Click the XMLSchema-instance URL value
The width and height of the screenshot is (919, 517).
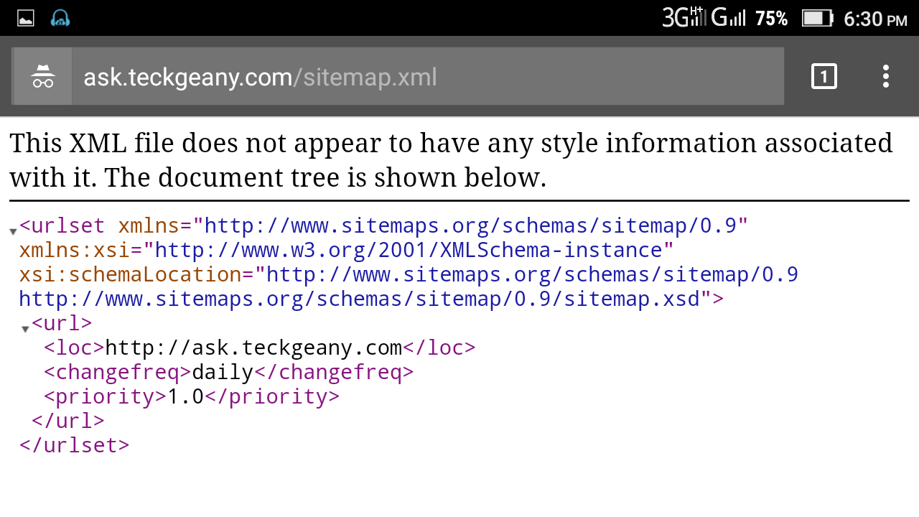pos(409,250)
